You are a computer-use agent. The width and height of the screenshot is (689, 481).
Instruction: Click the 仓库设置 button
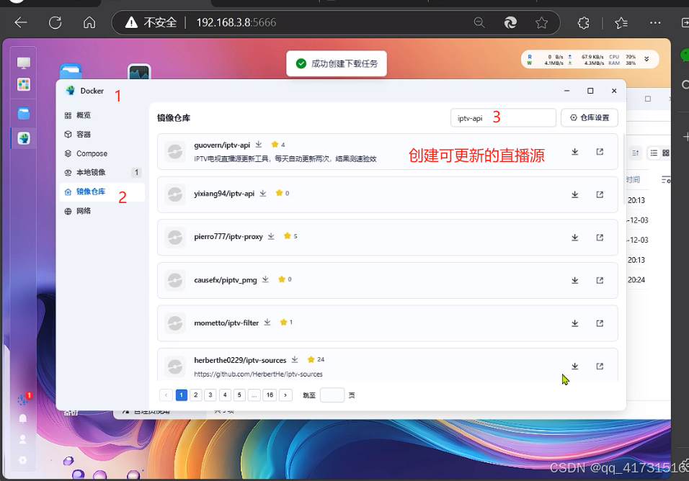[590, 117]
